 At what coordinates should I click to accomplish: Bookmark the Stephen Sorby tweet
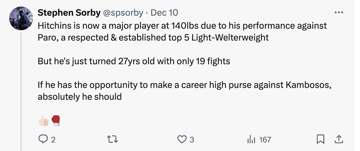point(320,139)
